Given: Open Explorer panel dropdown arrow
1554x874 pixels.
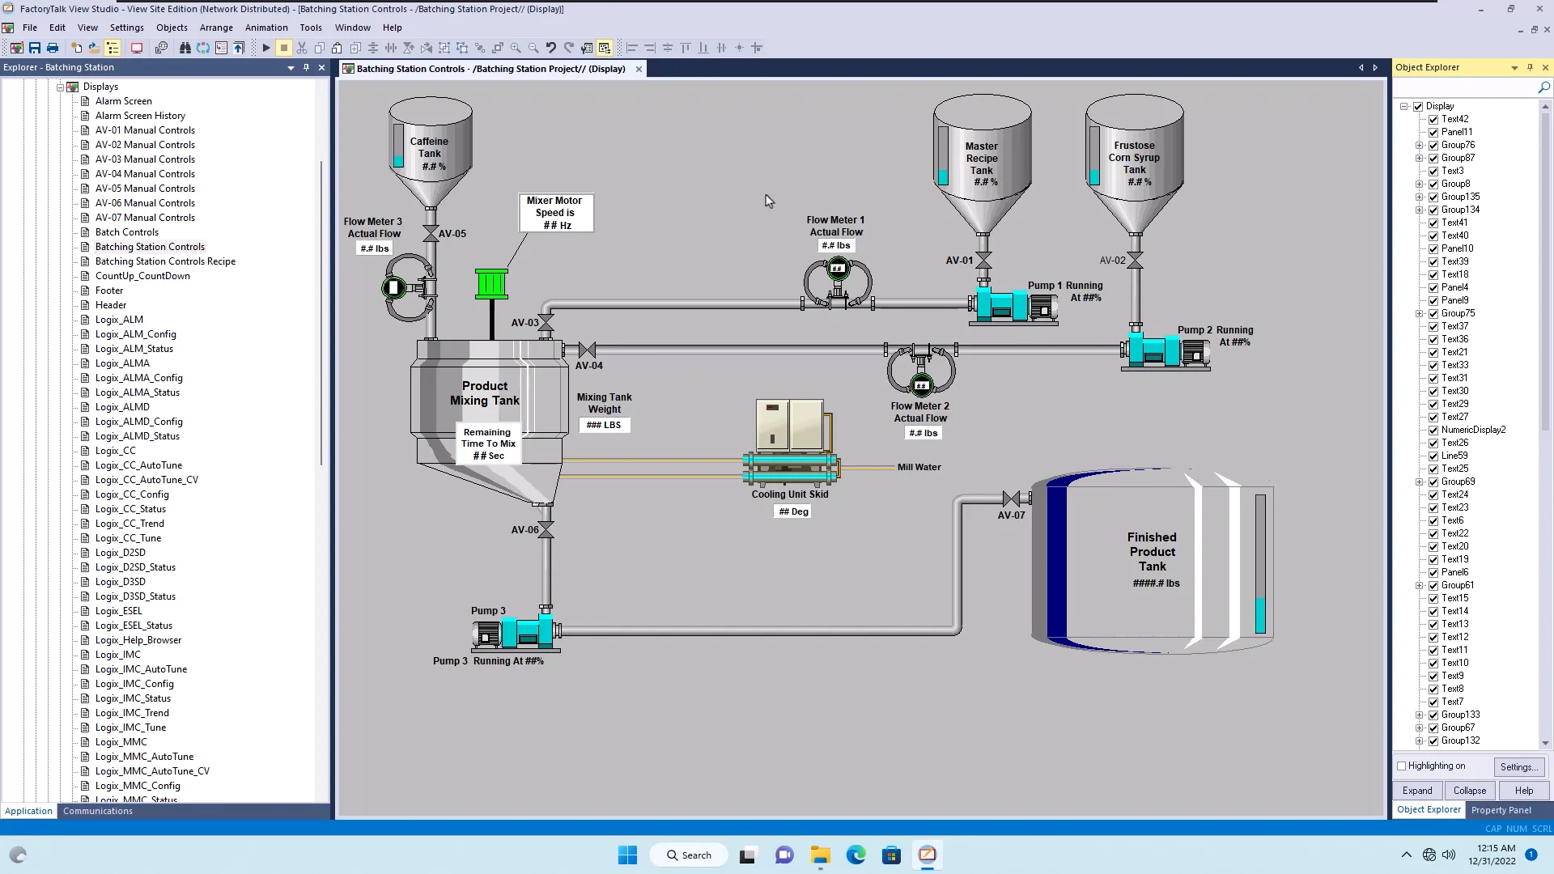Looking at the screenshot, I should [291, 68].
